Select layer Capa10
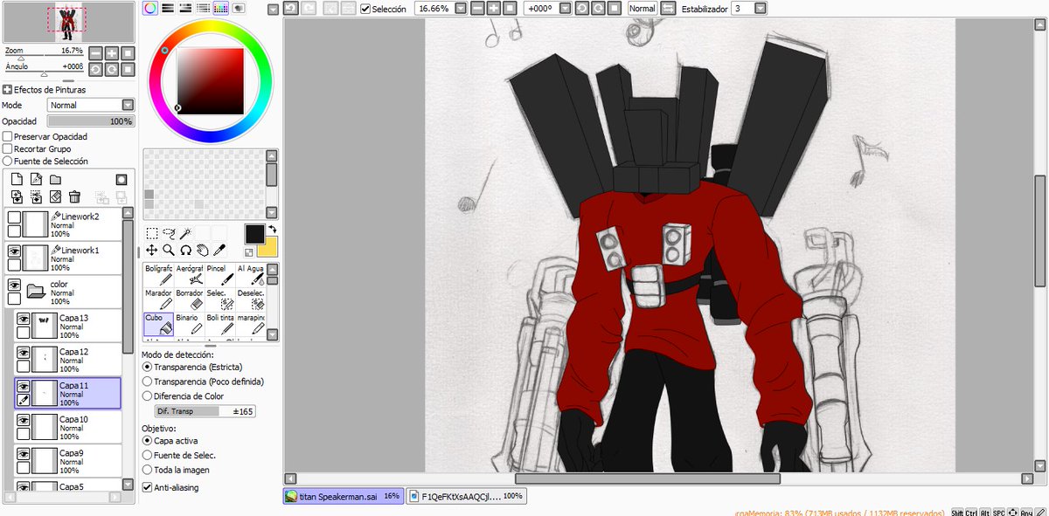 (68, 427)
